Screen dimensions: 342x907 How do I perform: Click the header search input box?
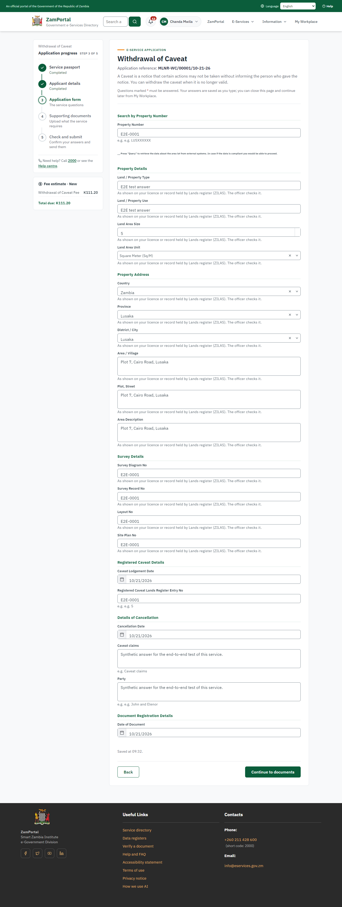[115, 22]
